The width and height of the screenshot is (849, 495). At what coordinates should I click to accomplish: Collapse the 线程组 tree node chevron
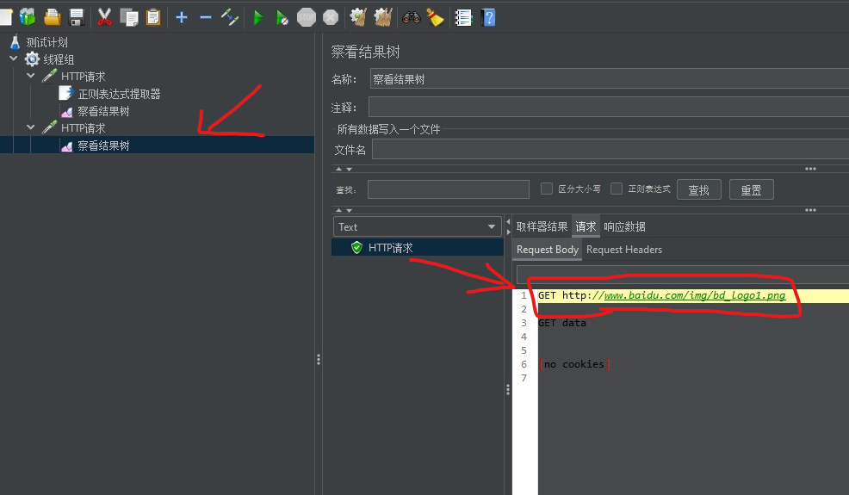(14, 59)
